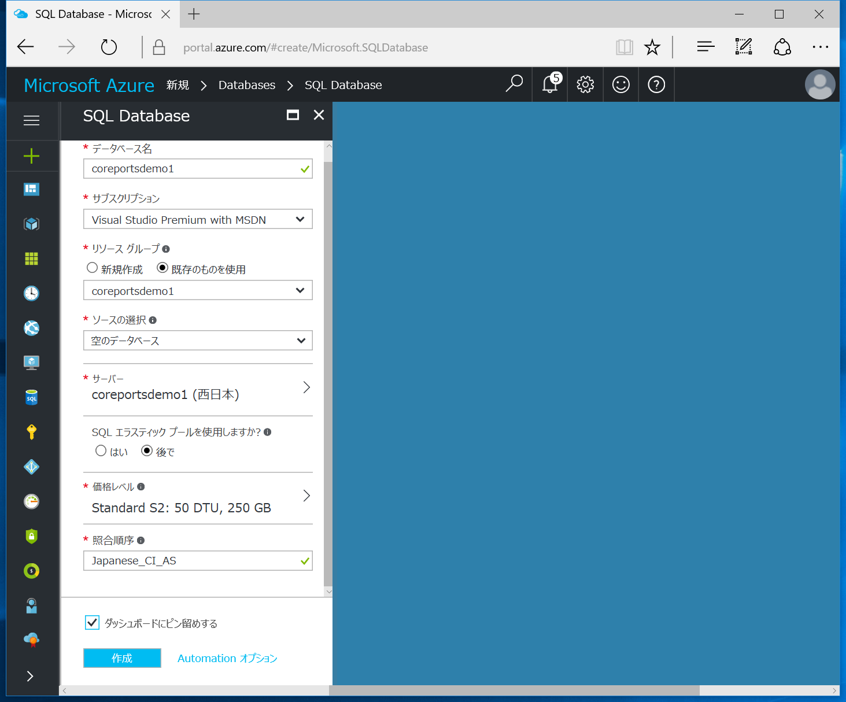Click the Databases breadcrumb

(x=247, y=85)
